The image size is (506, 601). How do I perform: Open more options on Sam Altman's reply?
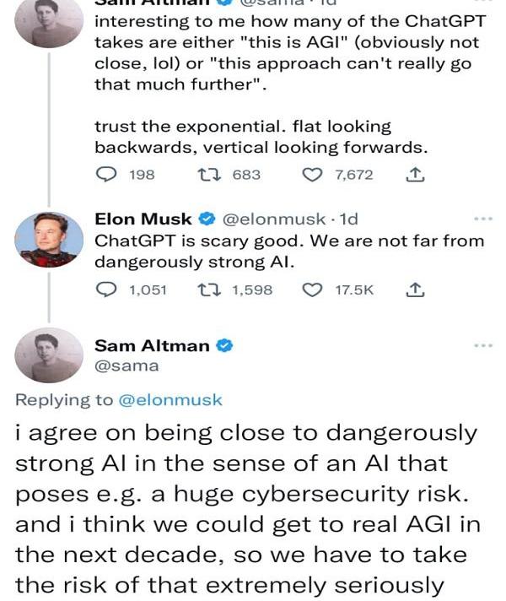pos(482,346)
